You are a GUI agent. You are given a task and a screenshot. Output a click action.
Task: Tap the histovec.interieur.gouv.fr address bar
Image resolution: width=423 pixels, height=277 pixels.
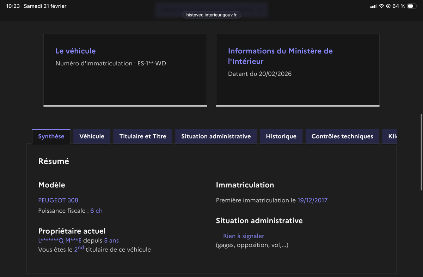click(x=211, y=15)
